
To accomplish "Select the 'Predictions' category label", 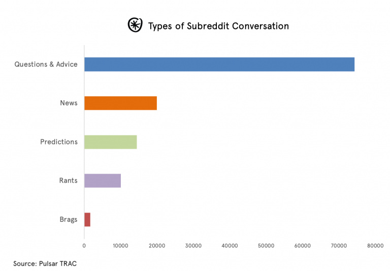I will 59,142.
